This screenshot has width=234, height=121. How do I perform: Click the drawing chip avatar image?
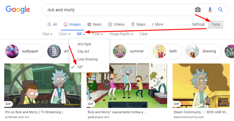tap(192, 51)
